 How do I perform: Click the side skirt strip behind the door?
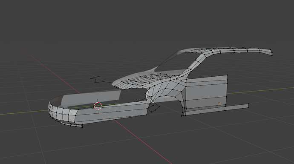[x=236, y=107]
